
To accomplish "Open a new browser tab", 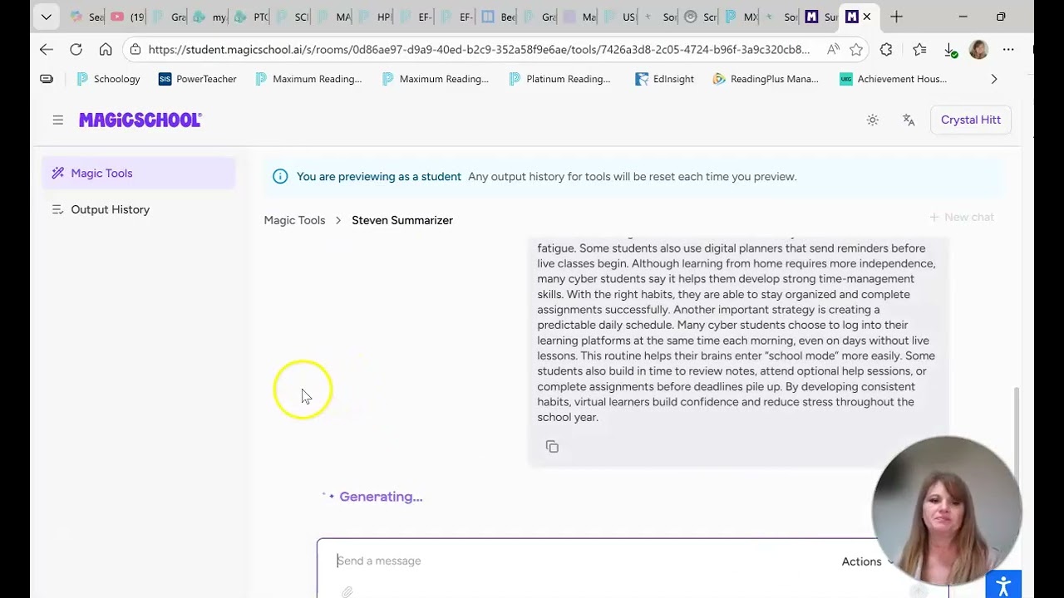I will [896, 17].
